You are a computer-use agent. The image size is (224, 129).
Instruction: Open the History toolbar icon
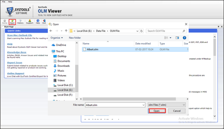[20, 22]
